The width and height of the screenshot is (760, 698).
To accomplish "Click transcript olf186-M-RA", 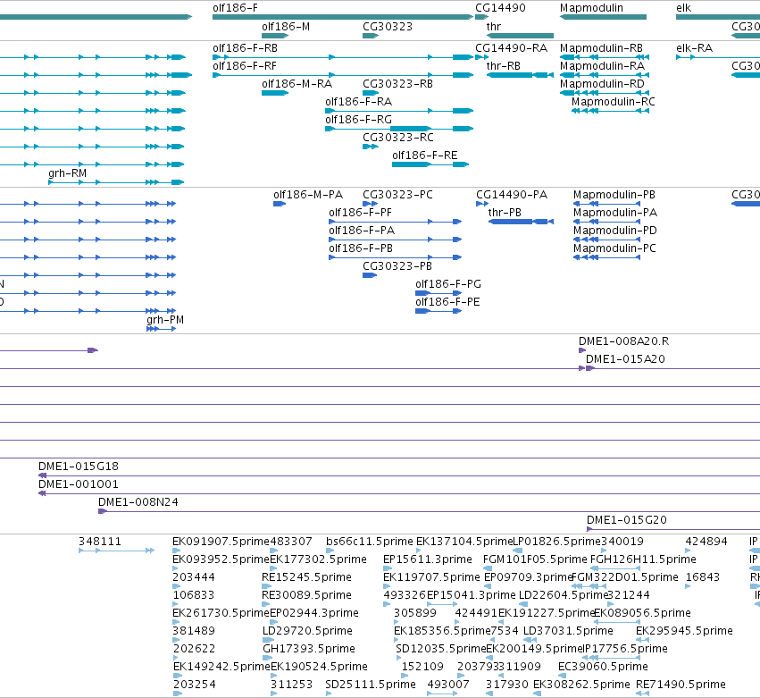I will tap(296, 84).
